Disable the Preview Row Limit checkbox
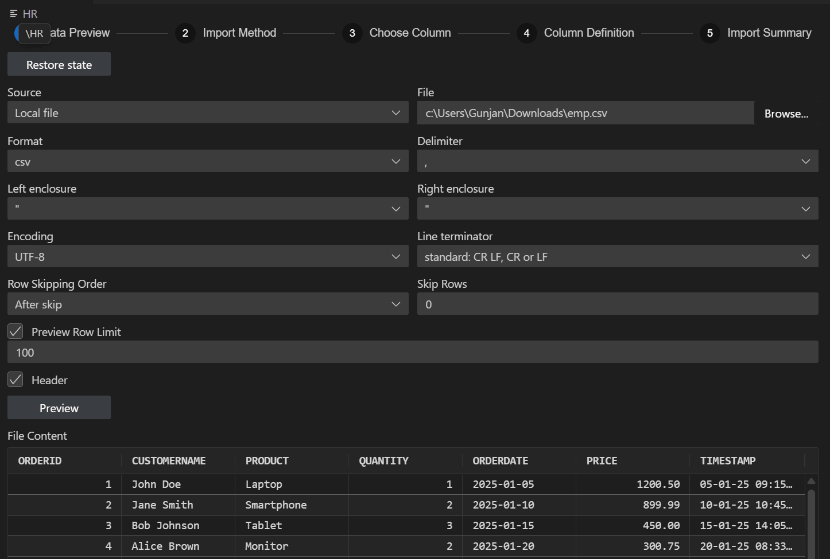This screenshot has height=559, width=830. [15, 331]
